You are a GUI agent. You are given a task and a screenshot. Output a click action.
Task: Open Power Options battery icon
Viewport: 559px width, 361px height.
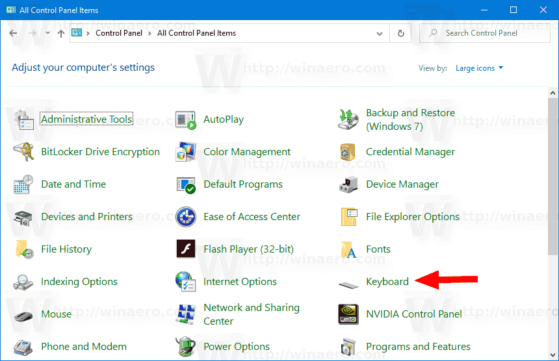click(186, 347)
